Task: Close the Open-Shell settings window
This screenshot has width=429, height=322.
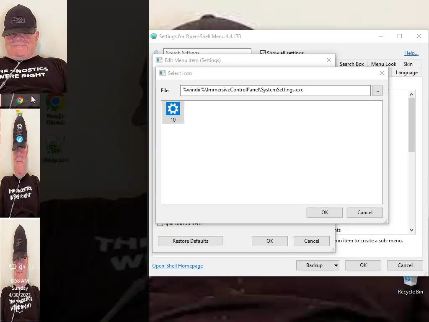Action: click(419, 36)
